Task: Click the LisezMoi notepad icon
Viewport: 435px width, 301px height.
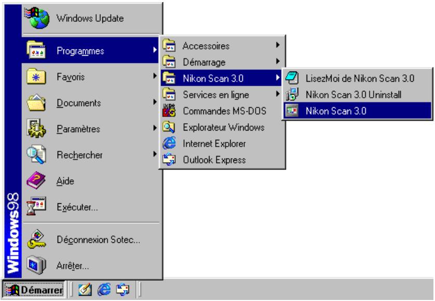Action: pyautogui.click(x=292, y=78)
